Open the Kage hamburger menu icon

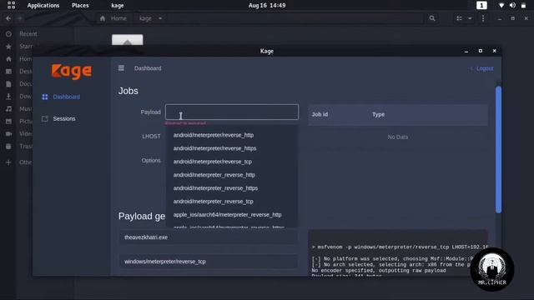[x=121, y=68]
